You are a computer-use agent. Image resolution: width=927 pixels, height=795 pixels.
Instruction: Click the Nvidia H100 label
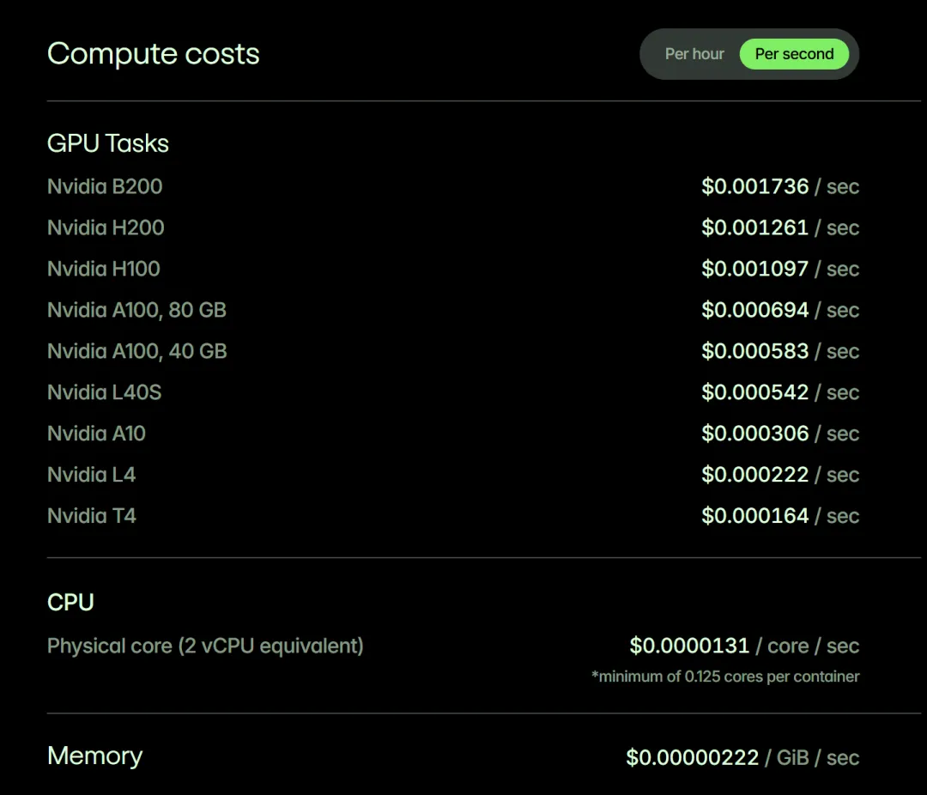point(104,269)
